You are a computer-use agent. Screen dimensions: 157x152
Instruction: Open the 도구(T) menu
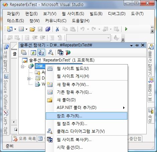coord(137,14)
